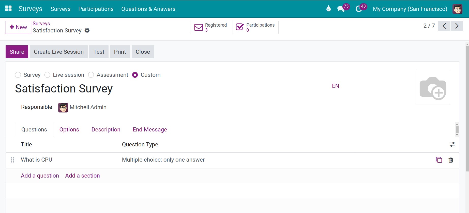
Task: Open column settings adjust icon
Action: (x=452, y=144)
